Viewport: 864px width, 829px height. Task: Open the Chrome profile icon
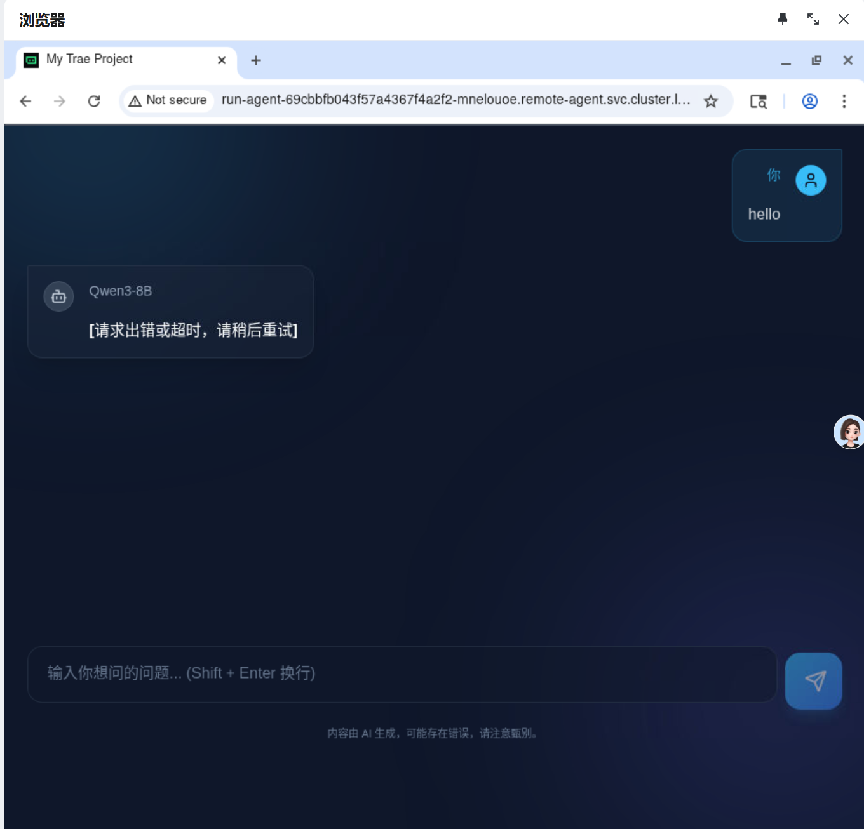pos(809,101)
